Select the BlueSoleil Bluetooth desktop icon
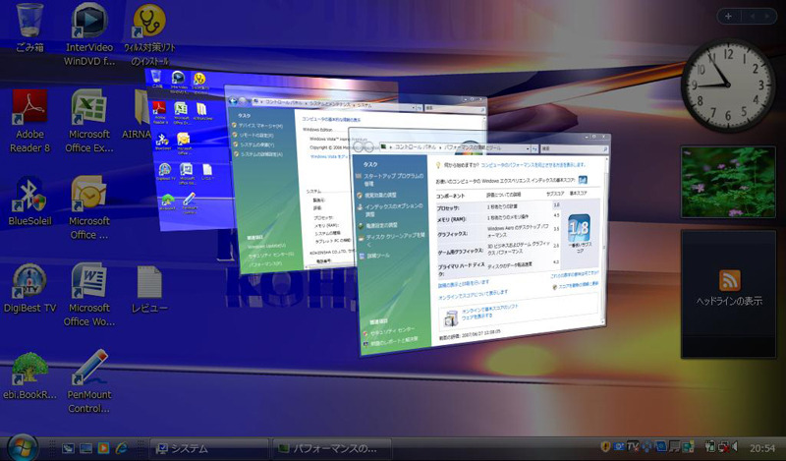The width and height of the screenshot is (786, 461). pos(29,201)
